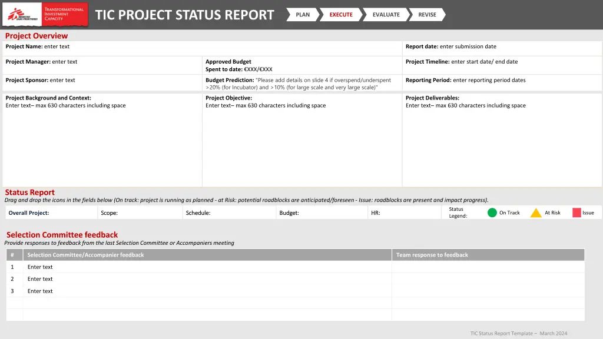
Task: Click the REVISE phase arrow
Action: [427, 15]
